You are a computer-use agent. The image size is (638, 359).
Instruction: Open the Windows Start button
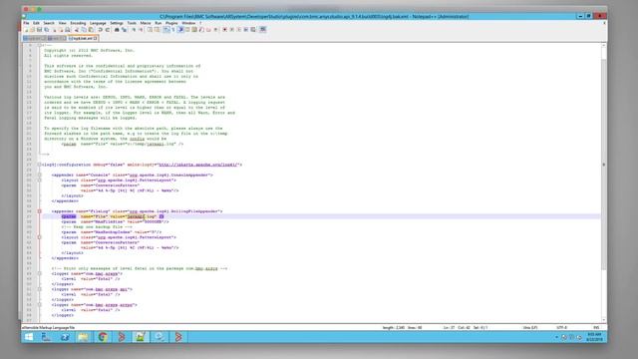[x=29, y=337]
